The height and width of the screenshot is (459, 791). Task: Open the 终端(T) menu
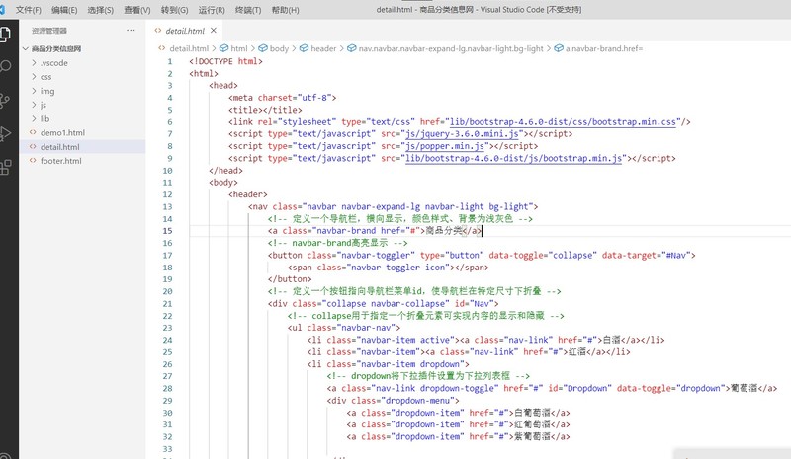tap(248, 10)
